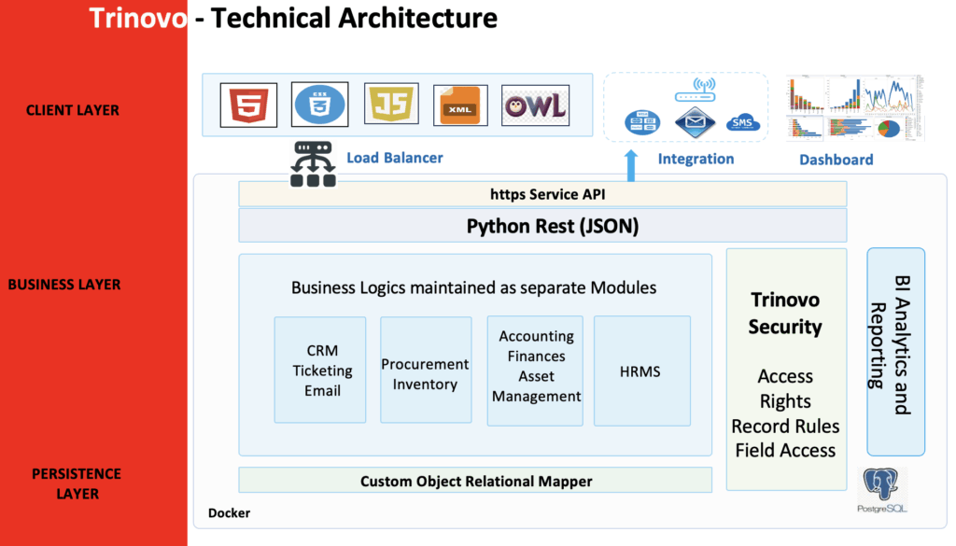Click the payment gateway VISA icon
This screenshot has width=956, height=546.
[642, 121]
